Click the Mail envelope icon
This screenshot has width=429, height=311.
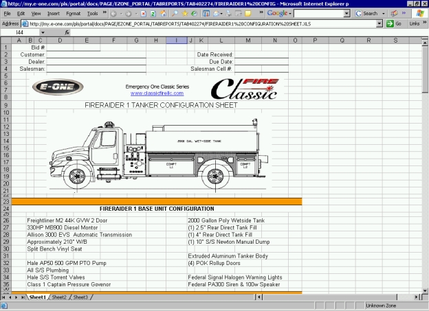tap(217, 14)
